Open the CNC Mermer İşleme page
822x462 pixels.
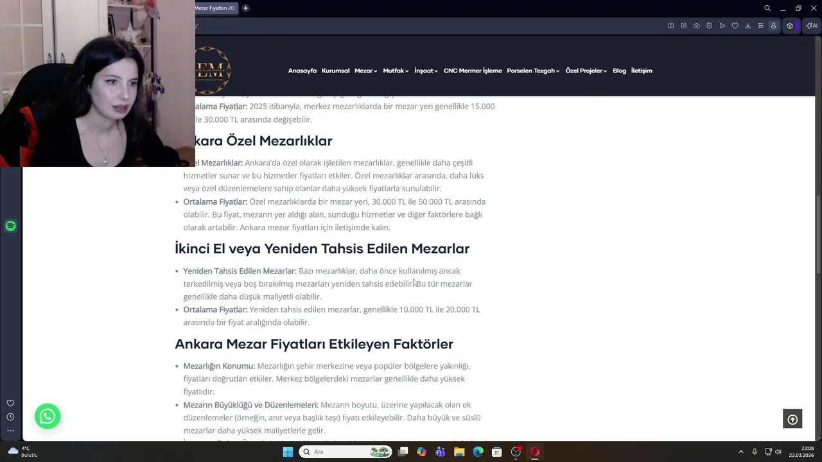[473, 71]
